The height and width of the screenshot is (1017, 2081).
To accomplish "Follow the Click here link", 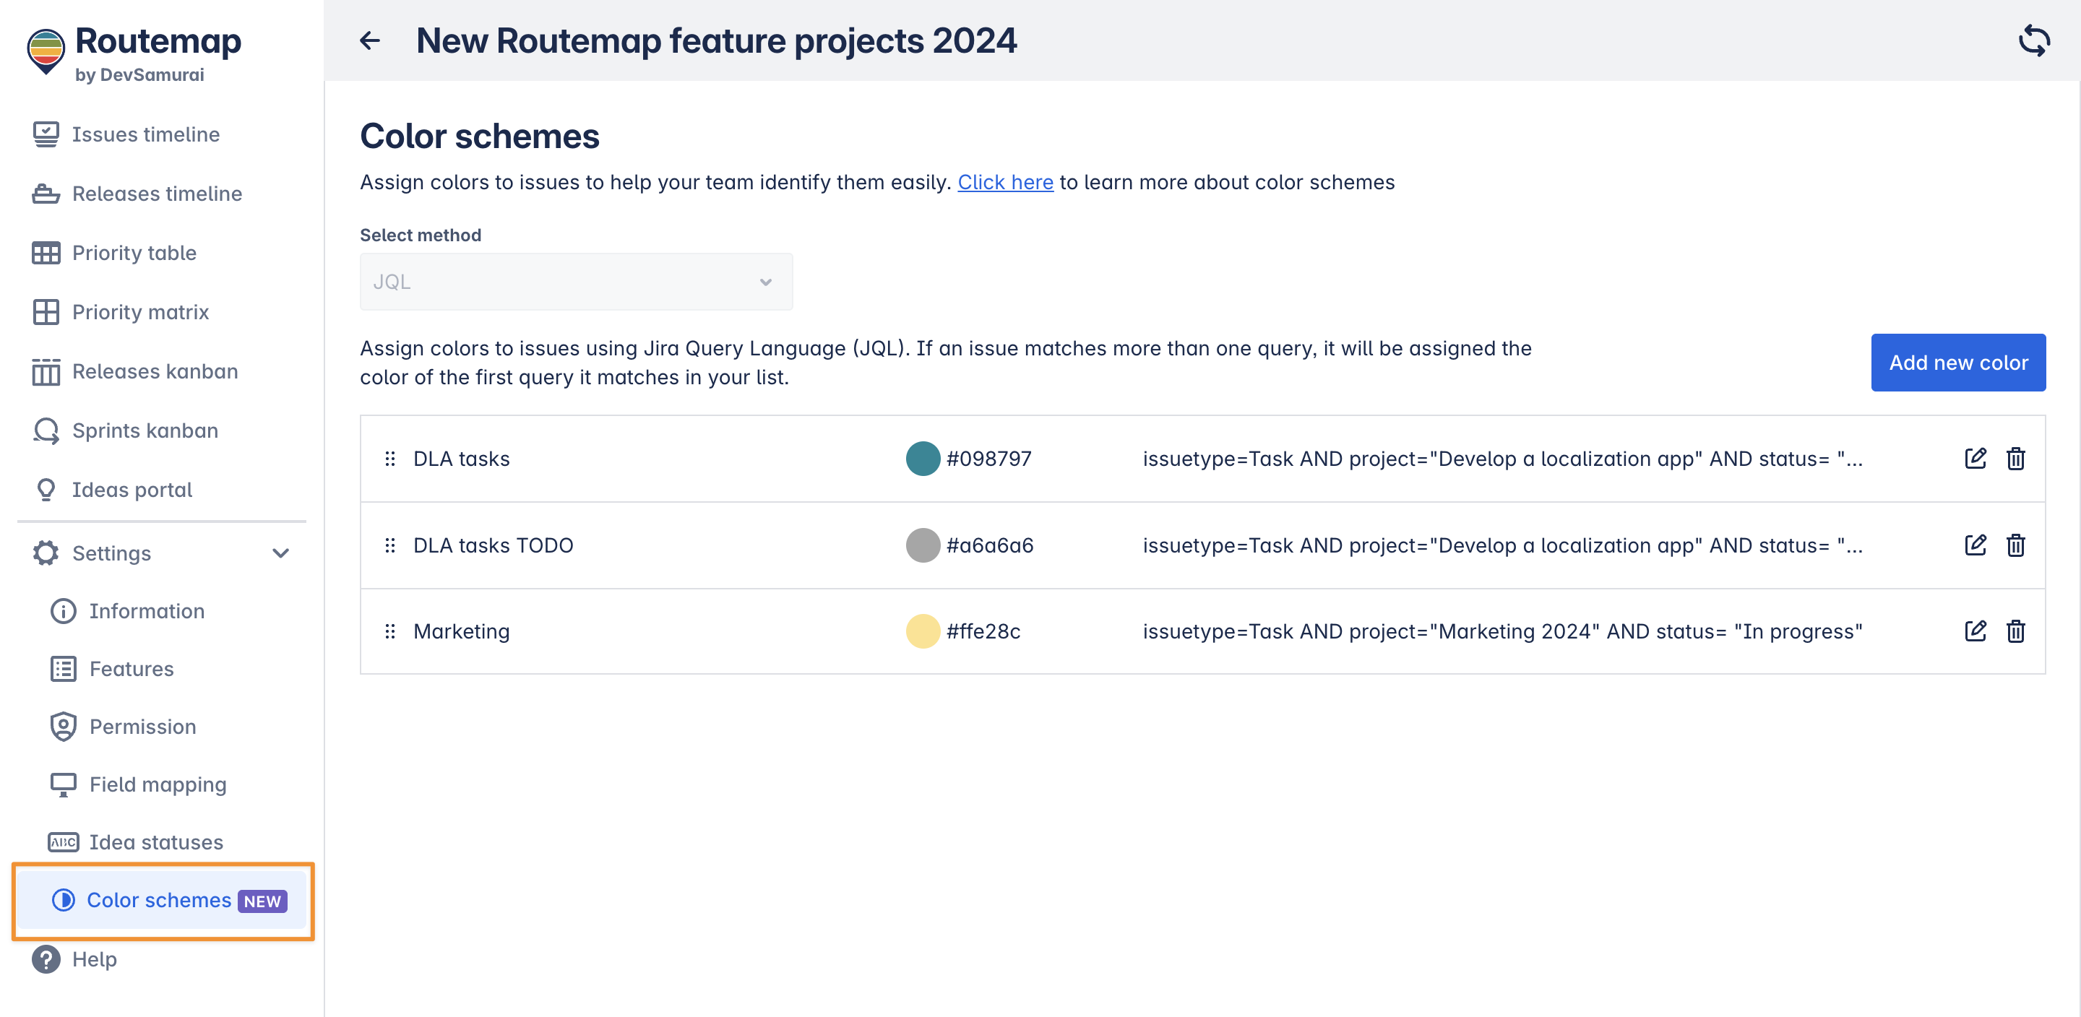I will coord(1005,183).
